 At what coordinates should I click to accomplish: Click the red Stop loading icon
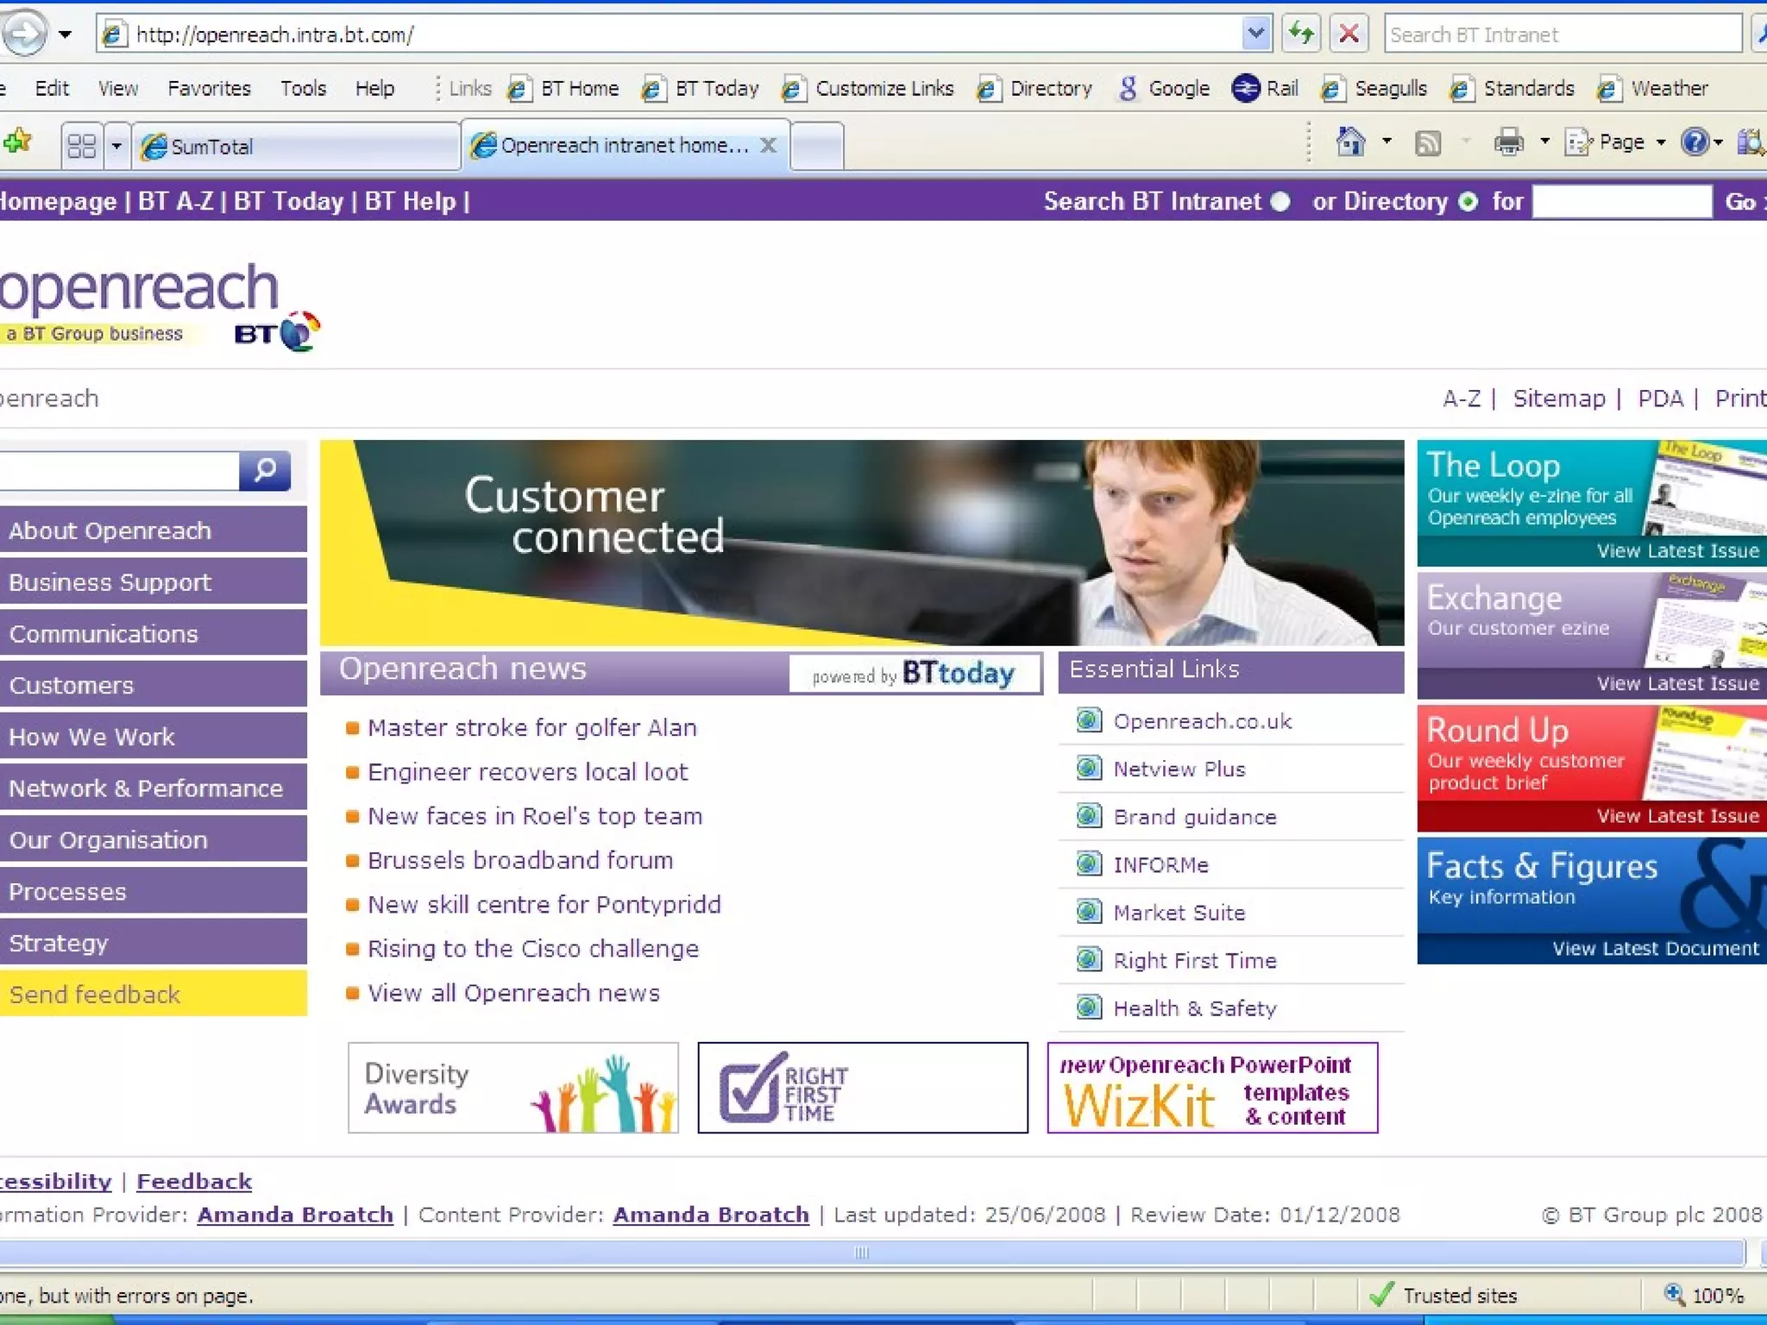1349,35
